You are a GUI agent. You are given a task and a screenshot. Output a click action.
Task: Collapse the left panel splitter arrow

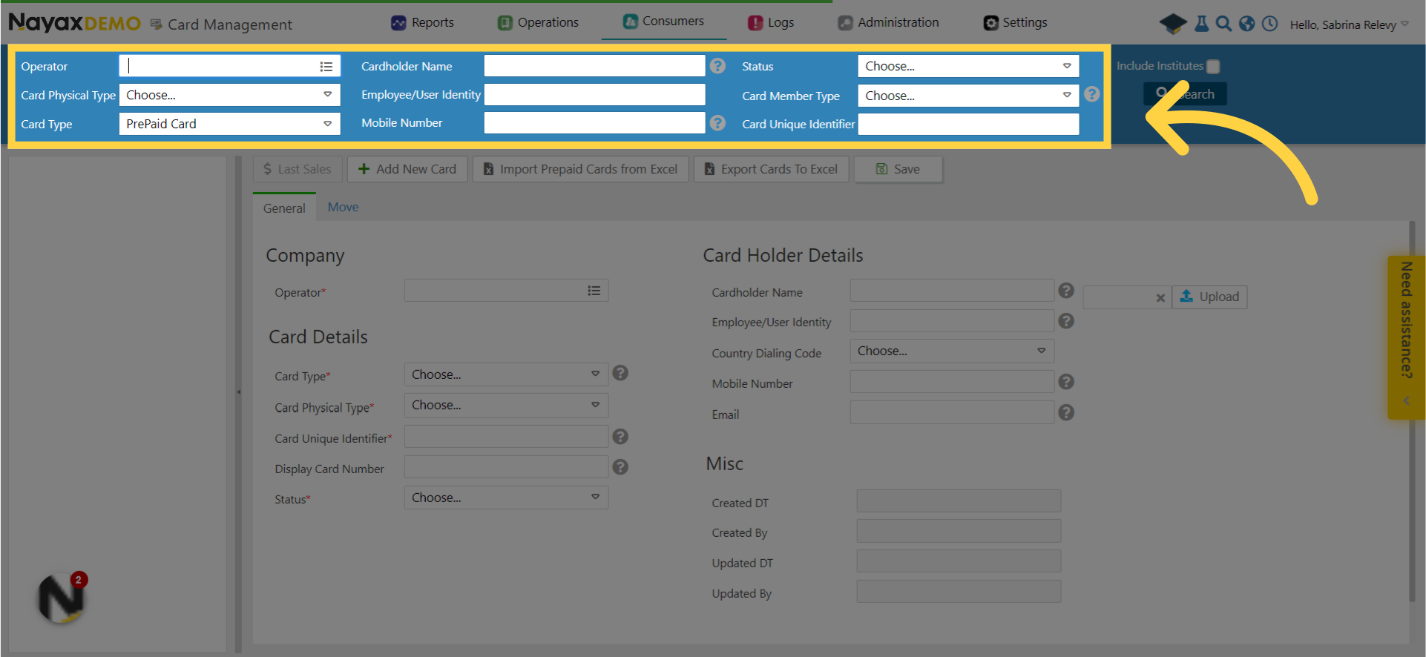238,392
